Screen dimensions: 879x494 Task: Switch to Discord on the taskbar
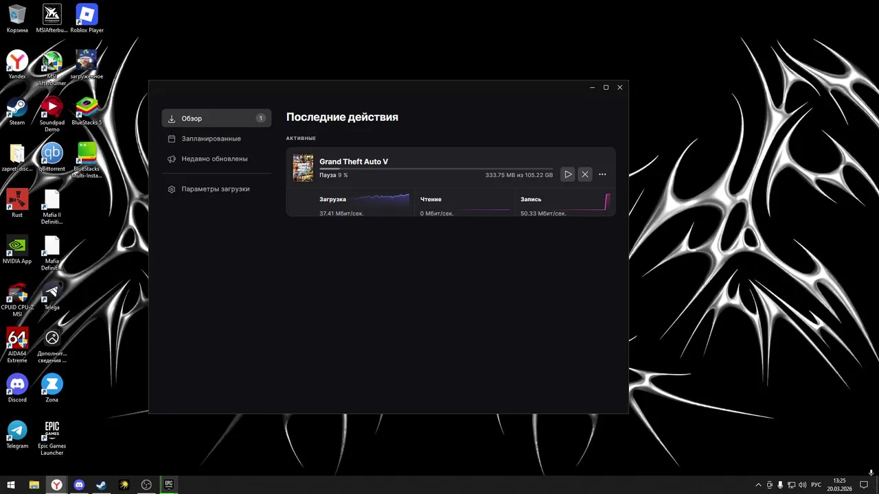pos(79,485)
